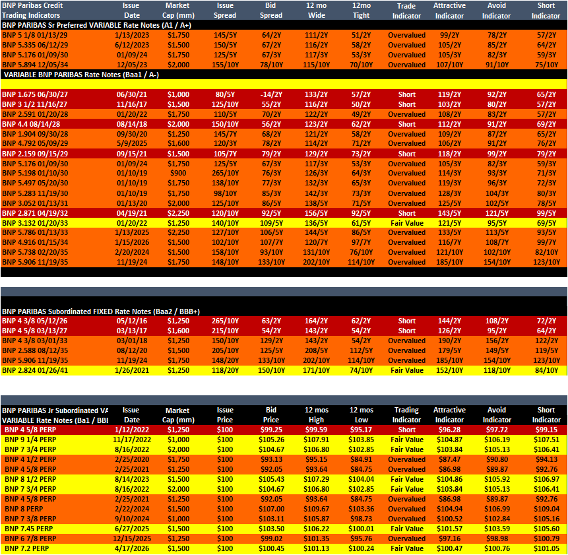
Task: Select the blank yellow row under Baa1 header
Action: (x=284, y=84)
